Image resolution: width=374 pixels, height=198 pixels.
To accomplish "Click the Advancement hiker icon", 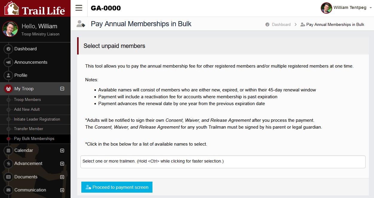I will point(8,163).
